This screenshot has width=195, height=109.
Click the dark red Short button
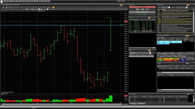(175, 61)
